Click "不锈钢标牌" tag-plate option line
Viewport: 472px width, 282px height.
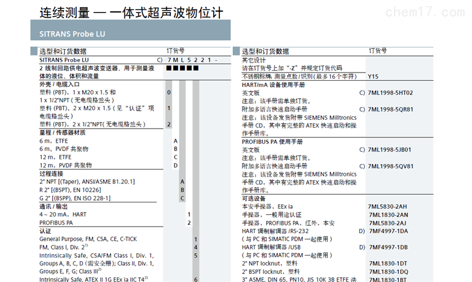[x=299, y=77]
